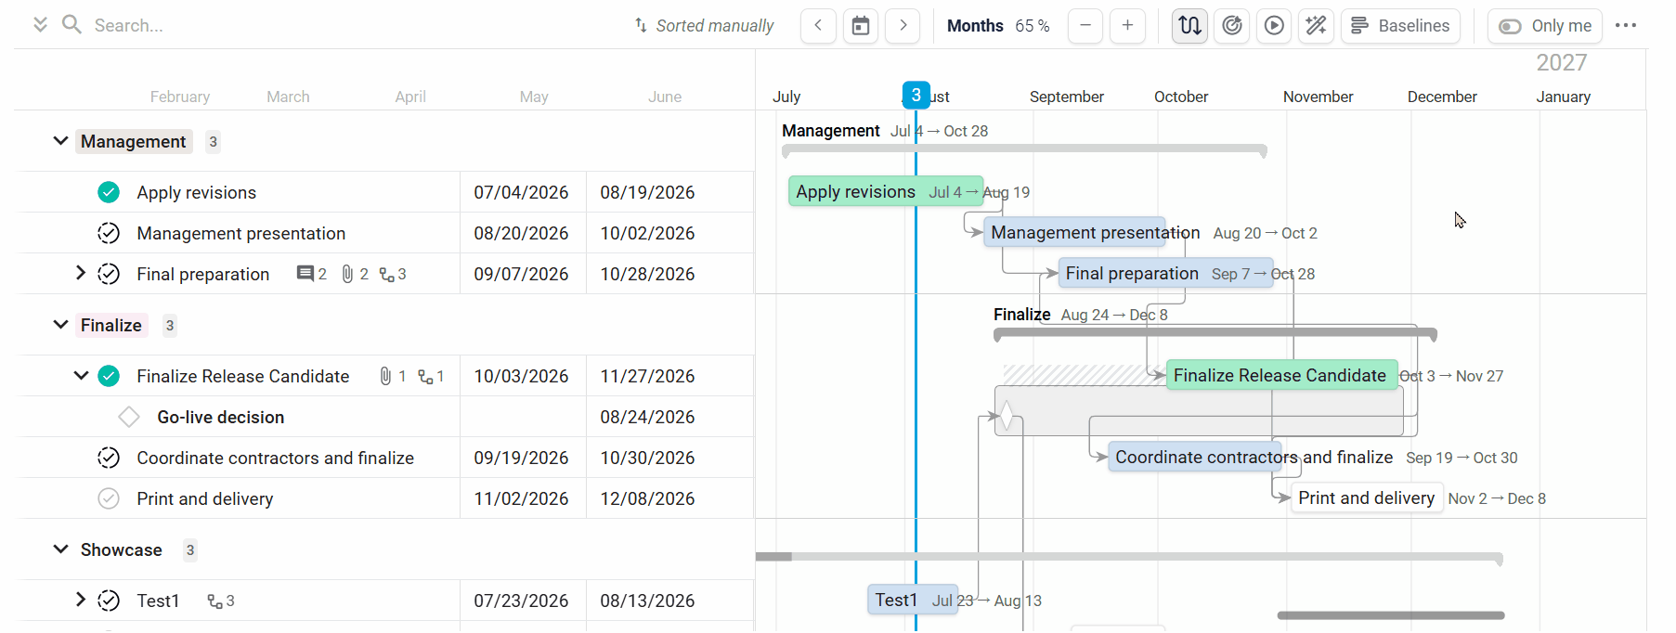Select the Print and delivery Gantt bar
The width and height of the screenshot is (1676, 633).
click(x=1366, y=497)
